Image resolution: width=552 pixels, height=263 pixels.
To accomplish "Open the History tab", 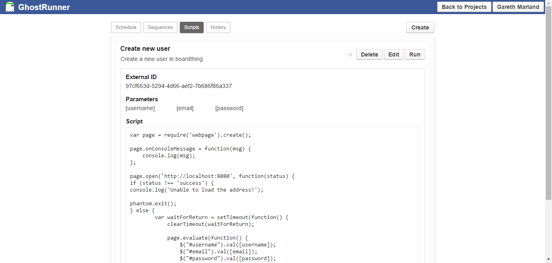I will click(218, 27).
